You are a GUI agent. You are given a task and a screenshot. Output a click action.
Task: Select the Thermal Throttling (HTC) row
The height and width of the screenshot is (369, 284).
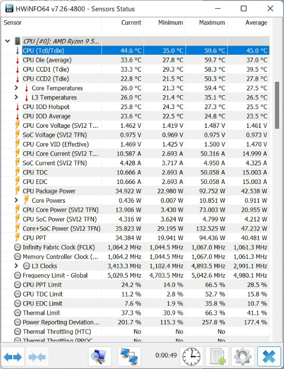click(136, 332)
